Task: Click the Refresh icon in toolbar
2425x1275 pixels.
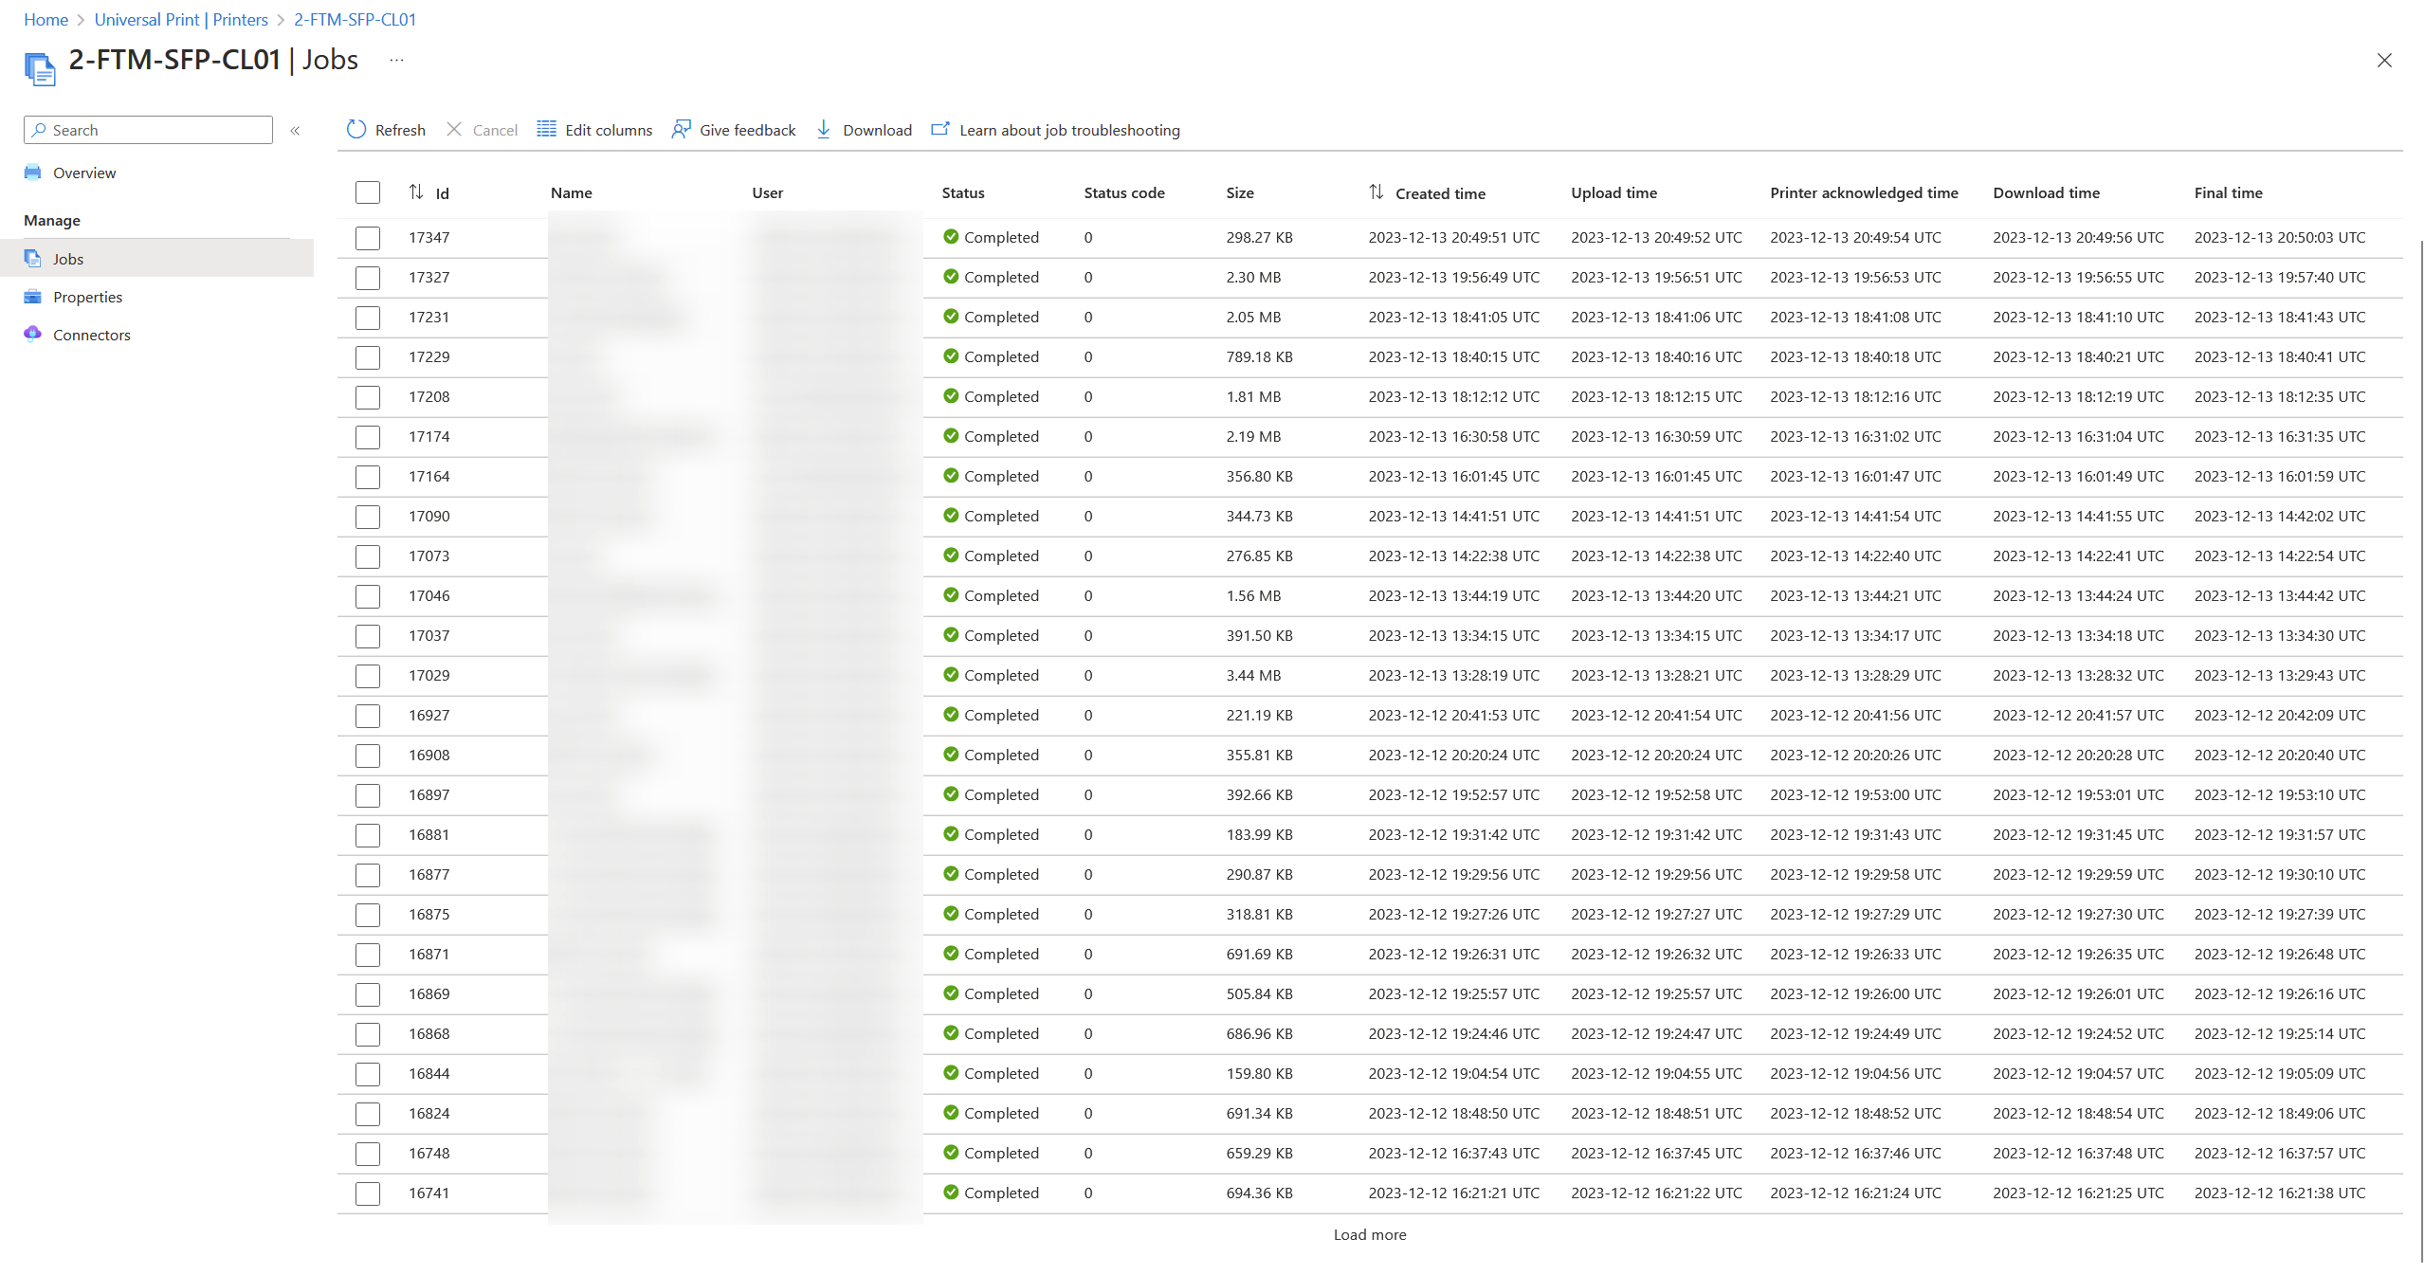Action: click(x=356, y=130)
